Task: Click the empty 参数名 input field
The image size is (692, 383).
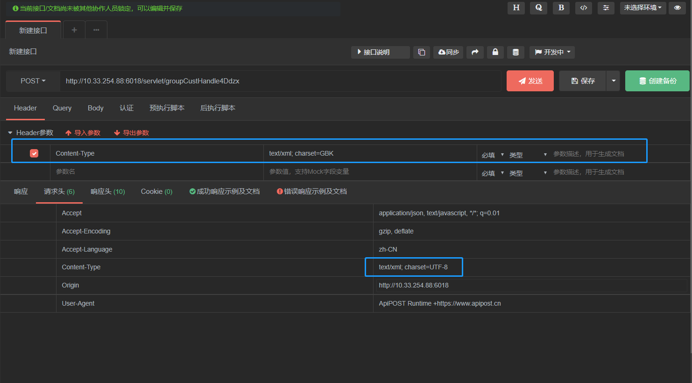Action: 156,171
